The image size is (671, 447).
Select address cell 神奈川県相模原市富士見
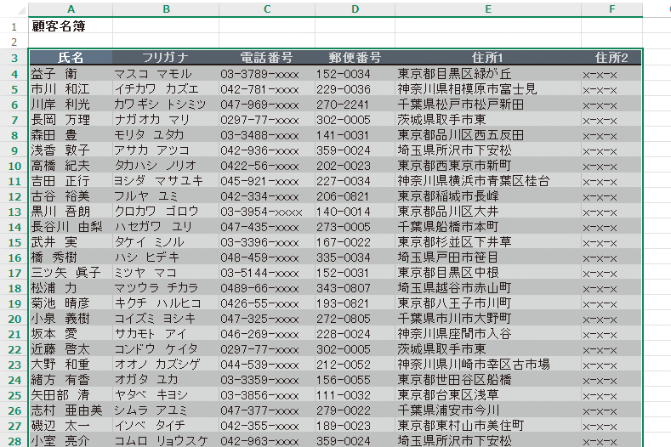pos(488,89)
